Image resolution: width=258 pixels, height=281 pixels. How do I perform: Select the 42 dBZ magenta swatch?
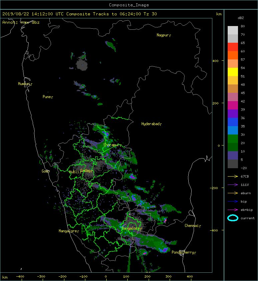[x=233, y=105]
